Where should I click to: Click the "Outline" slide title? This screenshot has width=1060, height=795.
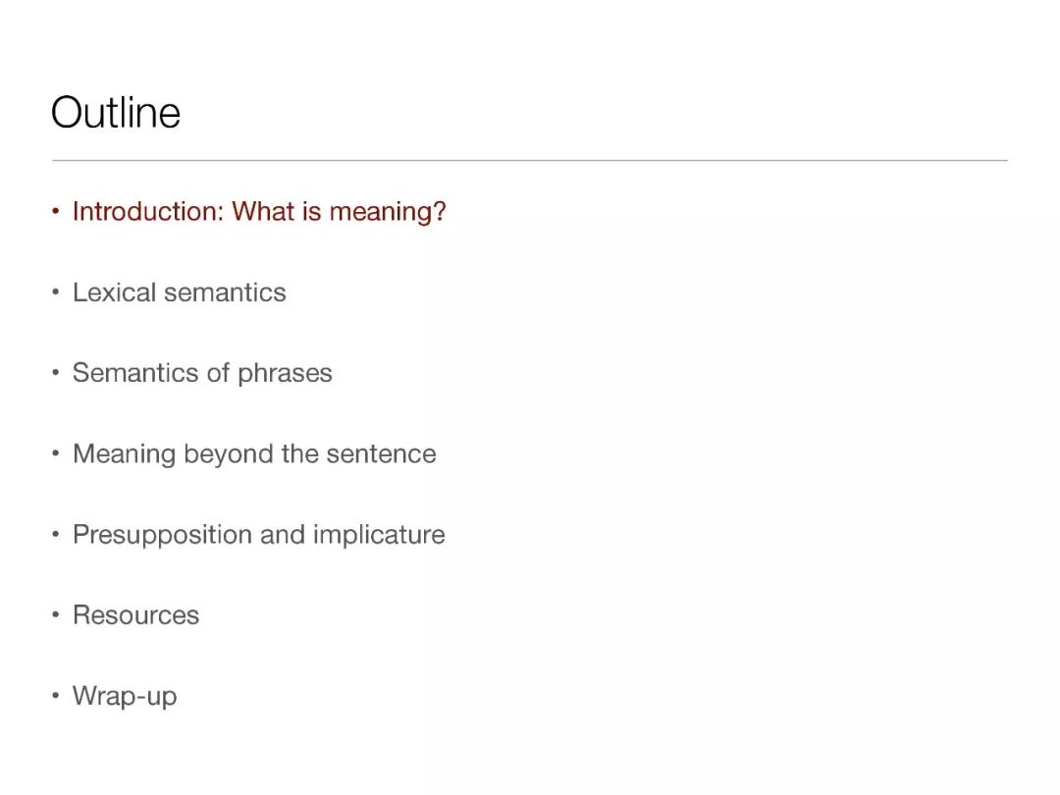click(116, 112)
